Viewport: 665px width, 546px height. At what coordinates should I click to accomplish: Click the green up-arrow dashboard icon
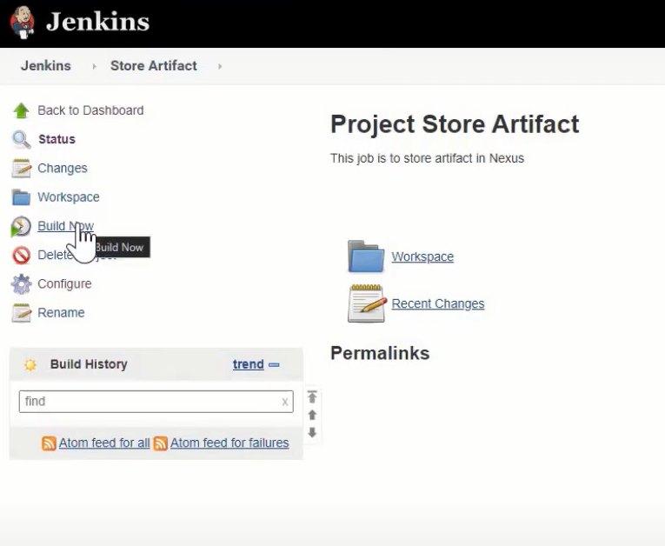tap(21, 110)
